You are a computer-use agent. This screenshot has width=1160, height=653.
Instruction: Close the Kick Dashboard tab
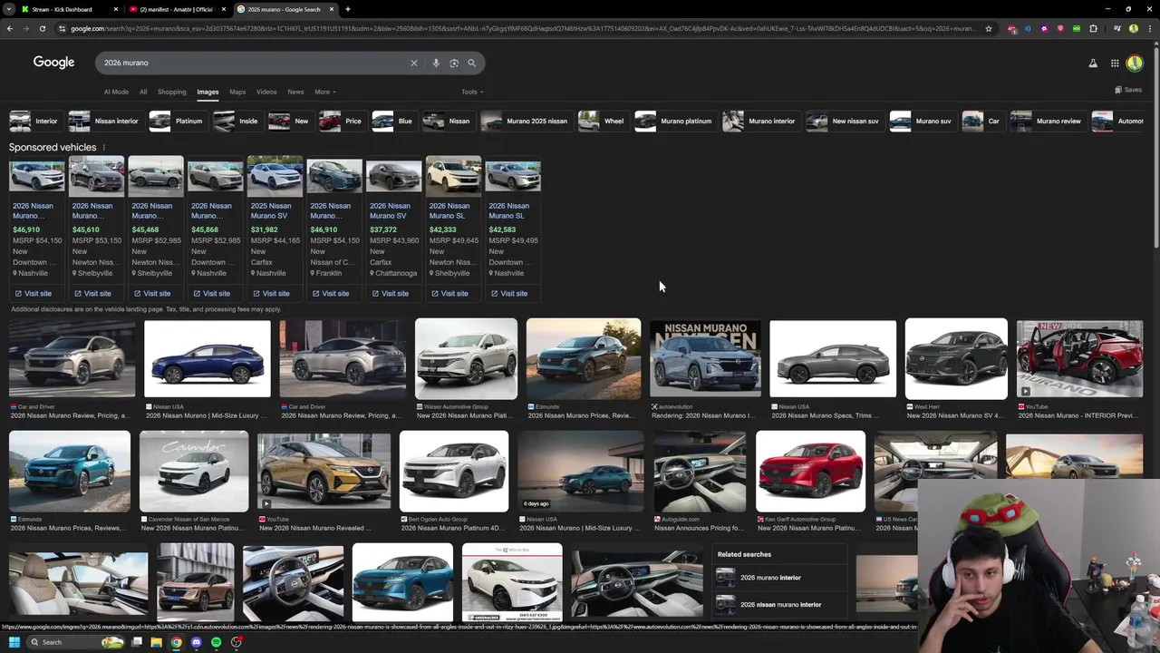[115, 9]
